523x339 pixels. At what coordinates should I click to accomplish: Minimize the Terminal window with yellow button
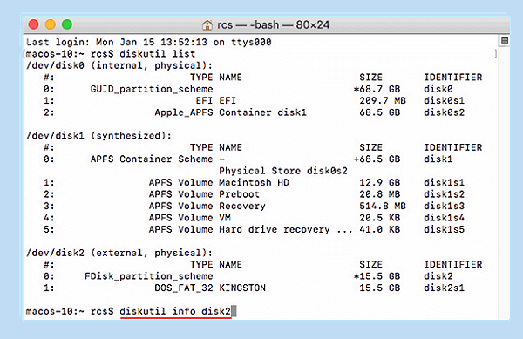pos(51,24)
